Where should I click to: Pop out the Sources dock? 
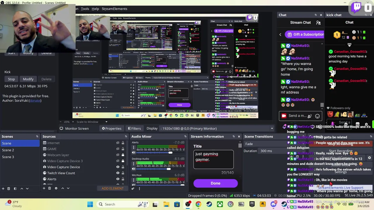pyautogui.click(x=126, y=136)
